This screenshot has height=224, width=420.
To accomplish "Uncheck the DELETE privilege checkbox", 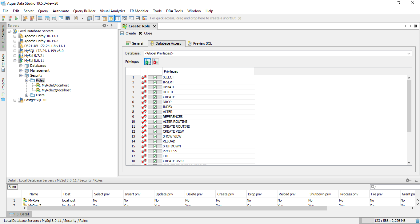I will pos(155,92).
